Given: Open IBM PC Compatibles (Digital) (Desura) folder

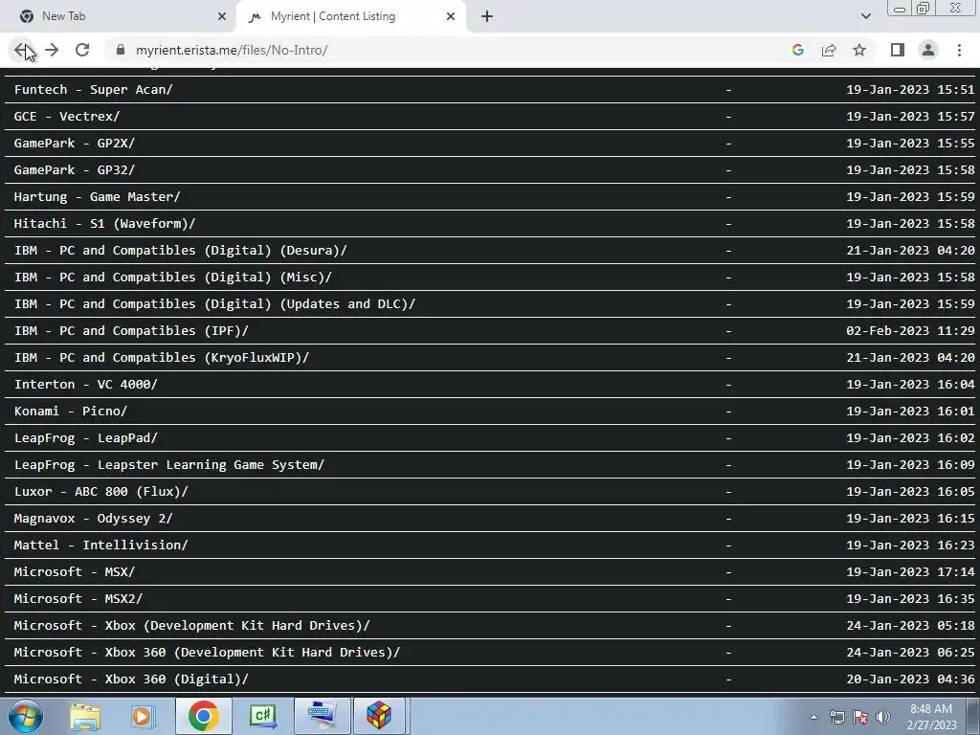Looking at the screenshot, I should pyautogui.click(x=180, y=250).
